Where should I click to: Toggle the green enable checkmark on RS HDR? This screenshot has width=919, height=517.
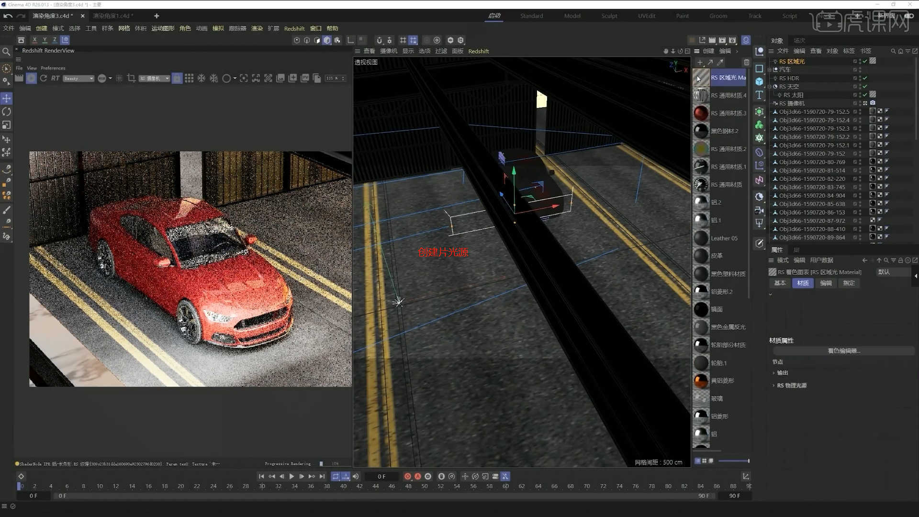(865, 78)
